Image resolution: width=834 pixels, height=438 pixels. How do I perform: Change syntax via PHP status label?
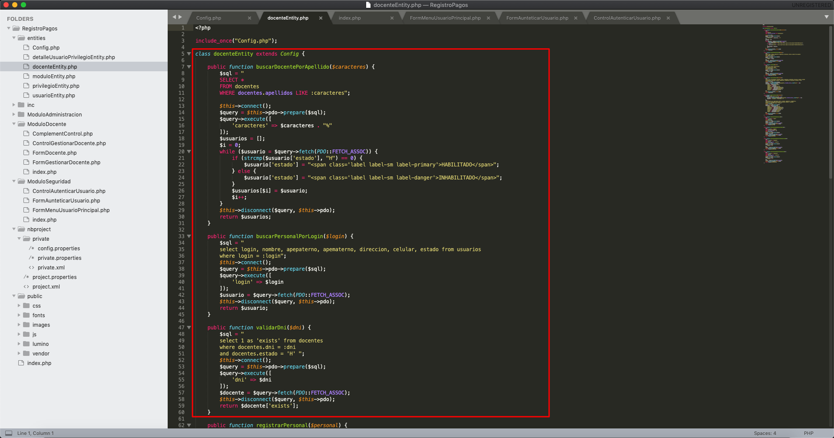[808, 433]
